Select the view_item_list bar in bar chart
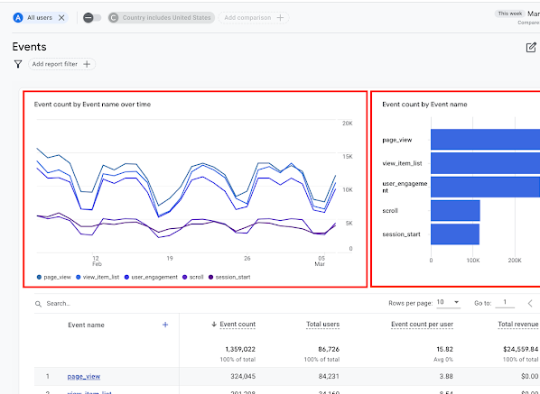This screenshot has height=394, width=540. click(485, 163)
